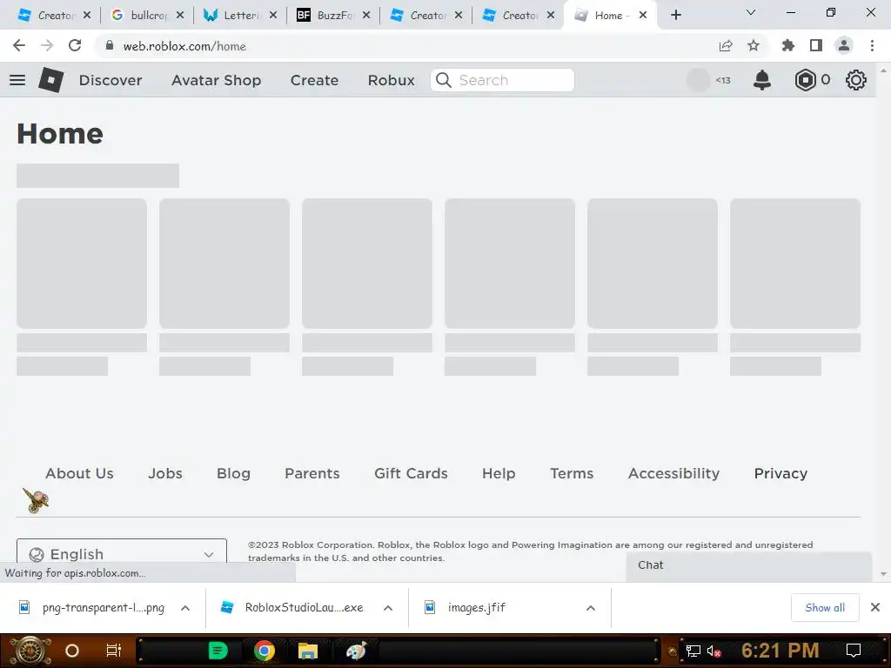Close the downloads bar
891x668 pixels.
pos(875,607)
